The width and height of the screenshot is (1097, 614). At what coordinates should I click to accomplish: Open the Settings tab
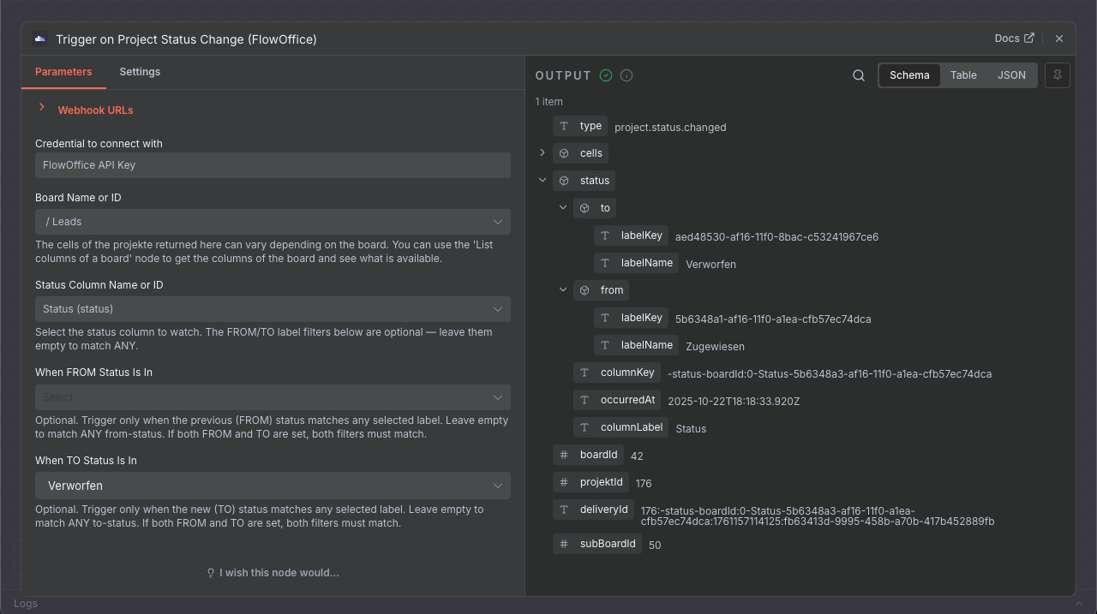point(140,72)
